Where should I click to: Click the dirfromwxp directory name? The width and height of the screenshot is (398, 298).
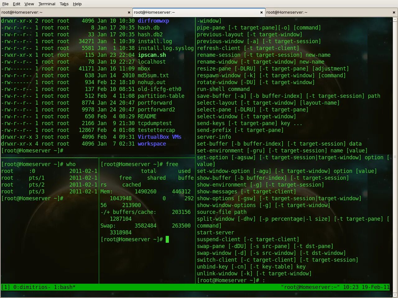pos(153,21)
